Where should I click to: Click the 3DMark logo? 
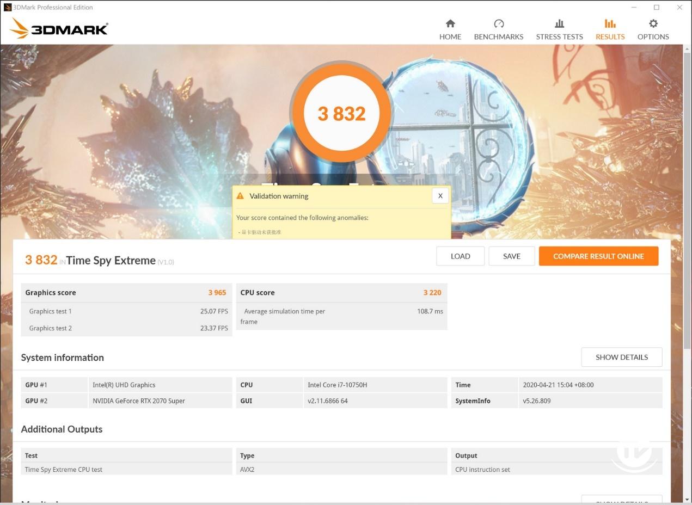pyautogui.click(x=59, y=28)
